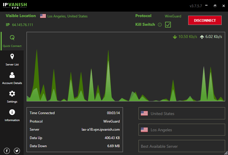The height and width of the screenshot is (155, 228).
Task: Click the Quick Connect Q icon
Action: (x=12, y=38)
